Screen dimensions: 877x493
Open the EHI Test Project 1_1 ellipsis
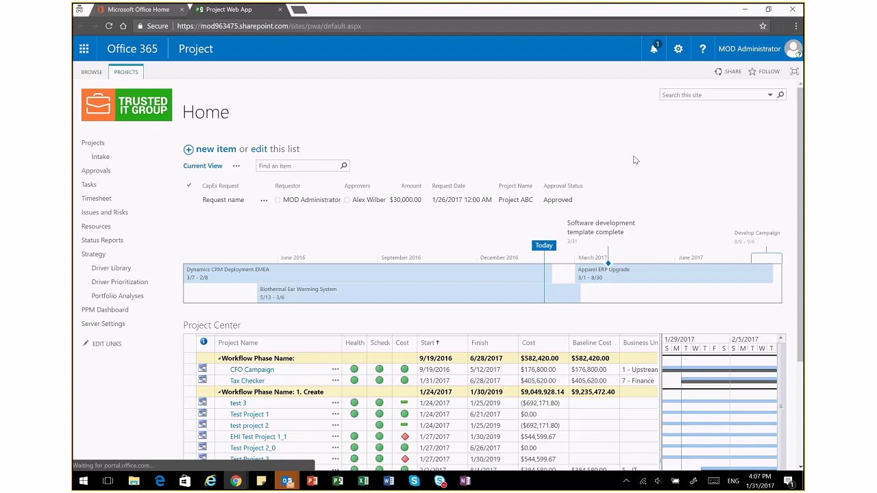(335, 436)
